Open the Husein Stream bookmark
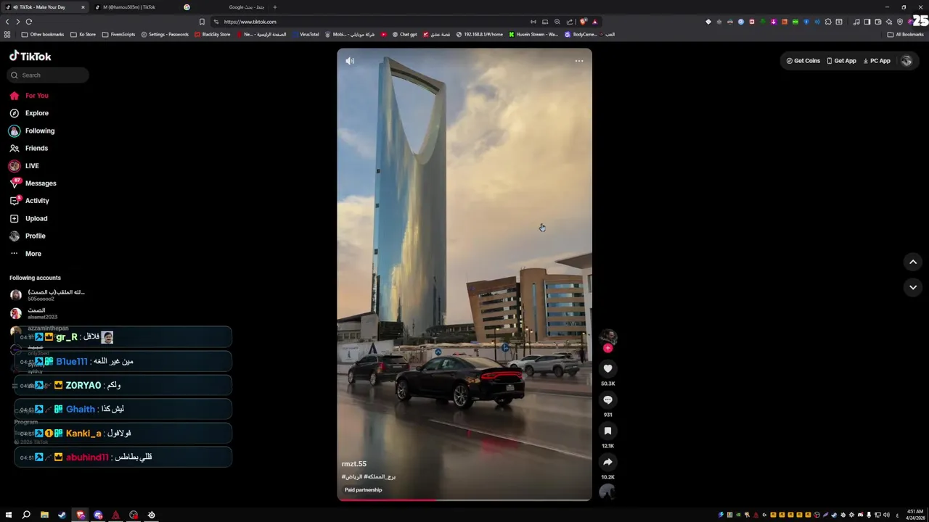The image size is (929, 522). (x=533, y=34)
